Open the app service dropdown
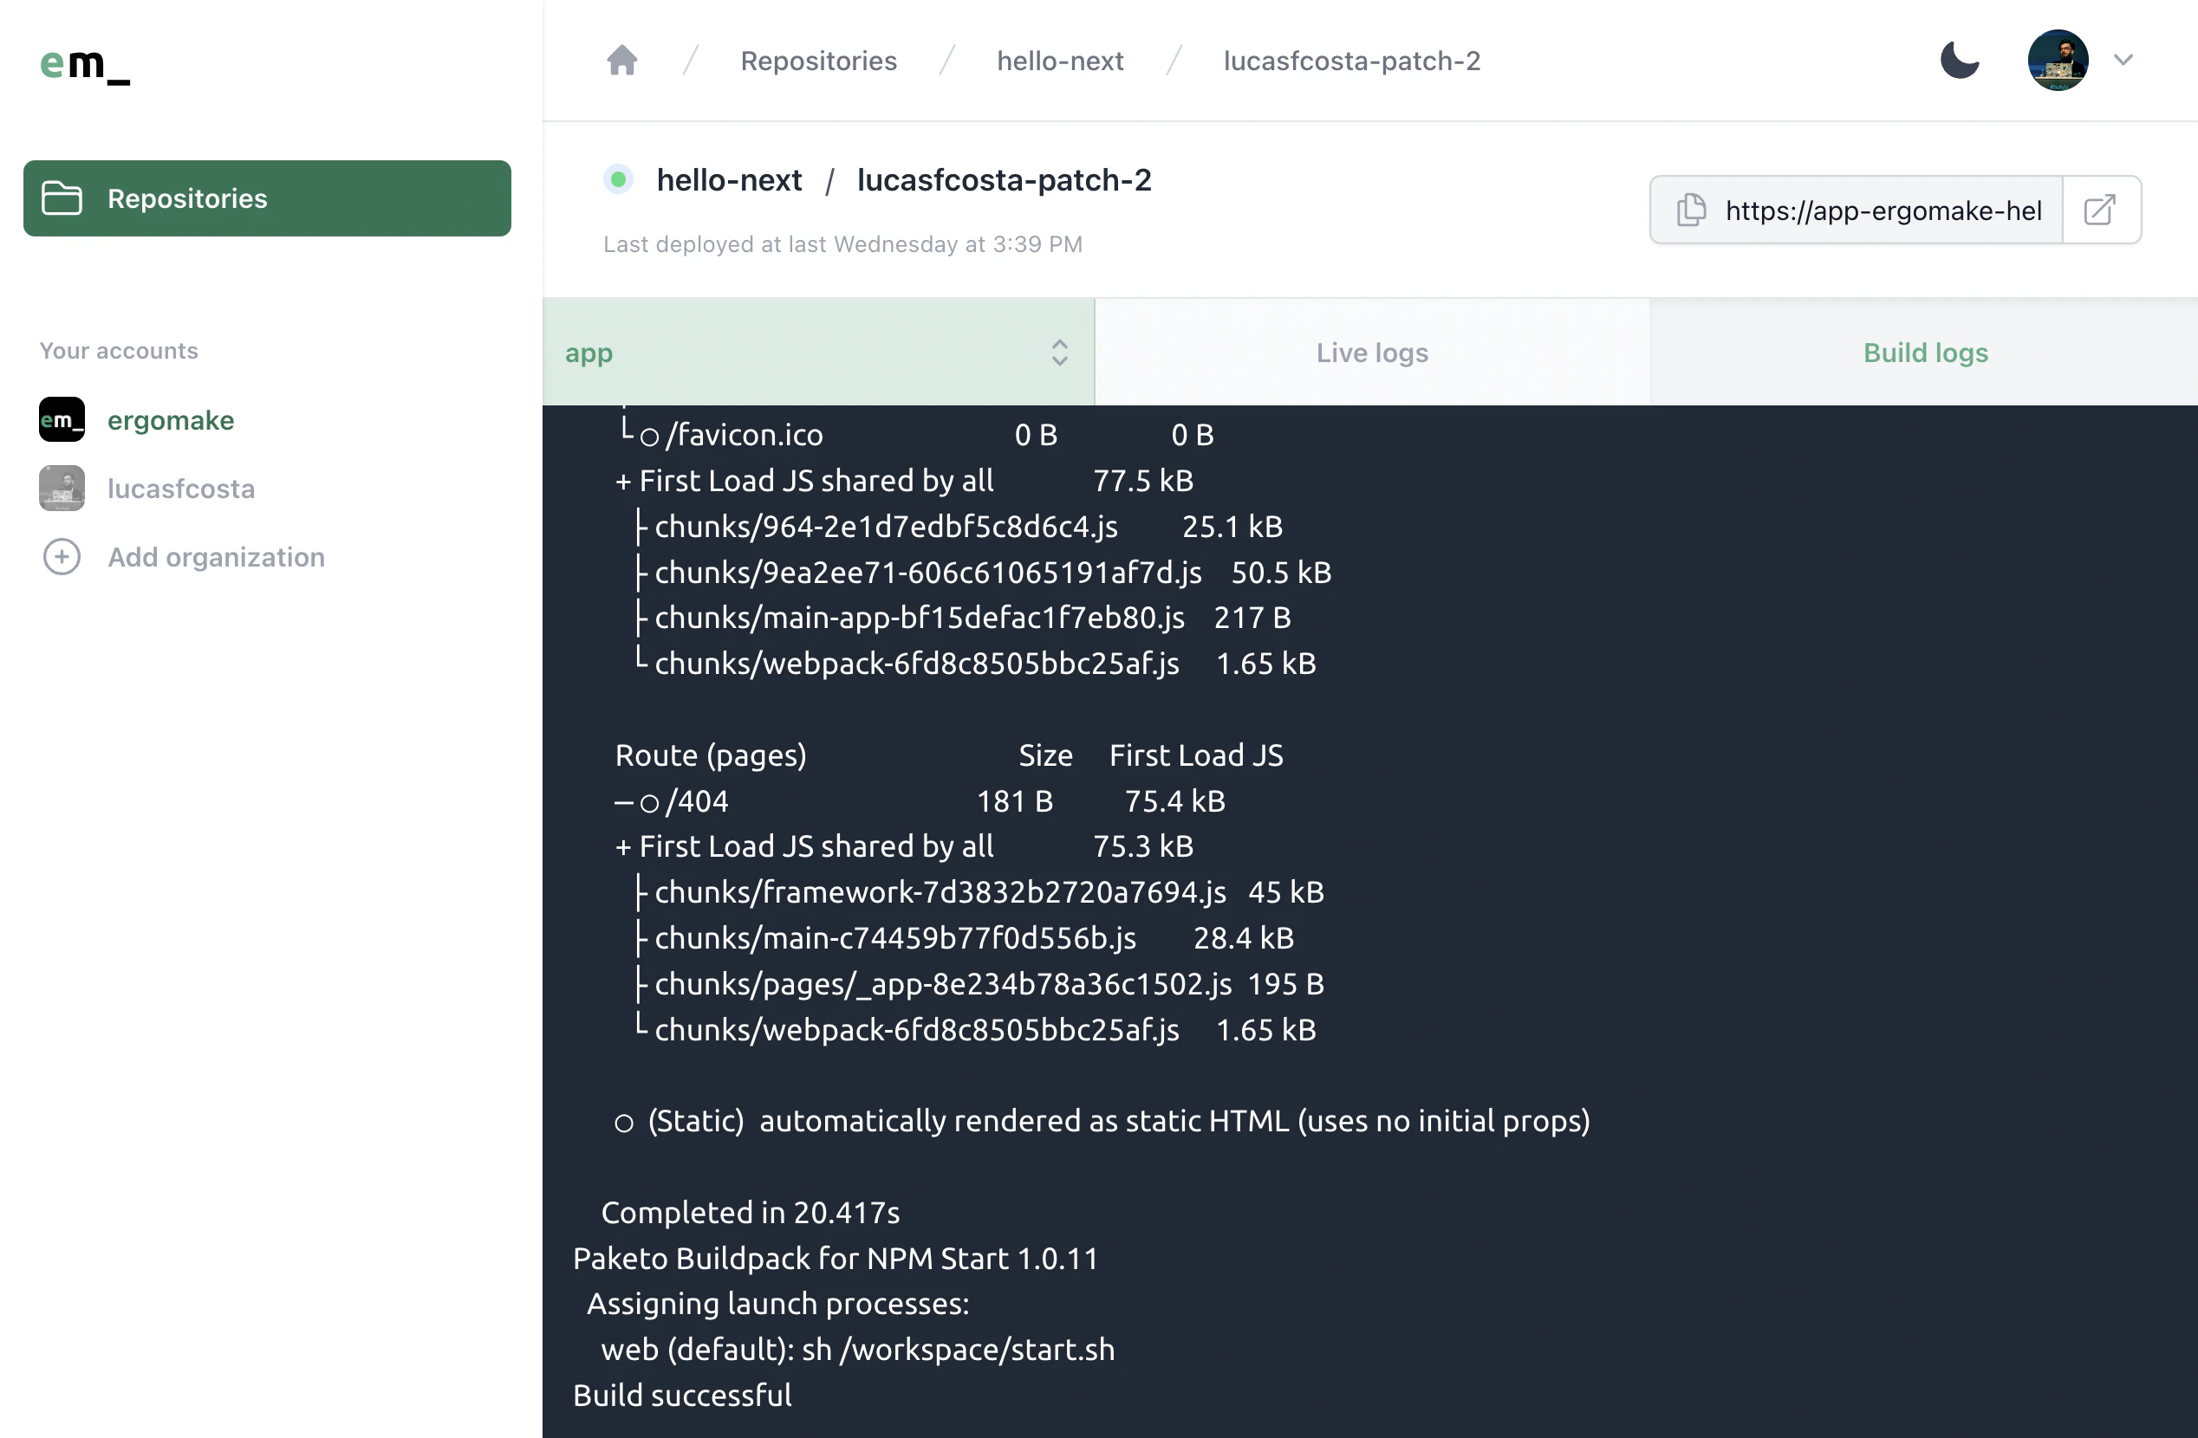Image resolution: width=2198 pixels, height=1438 pixels. (818, 353)
